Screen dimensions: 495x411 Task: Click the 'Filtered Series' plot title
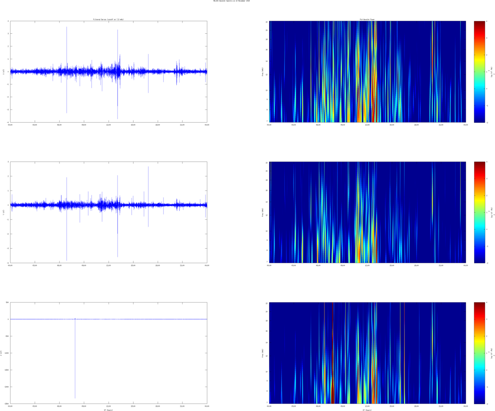tap(108, 19)
